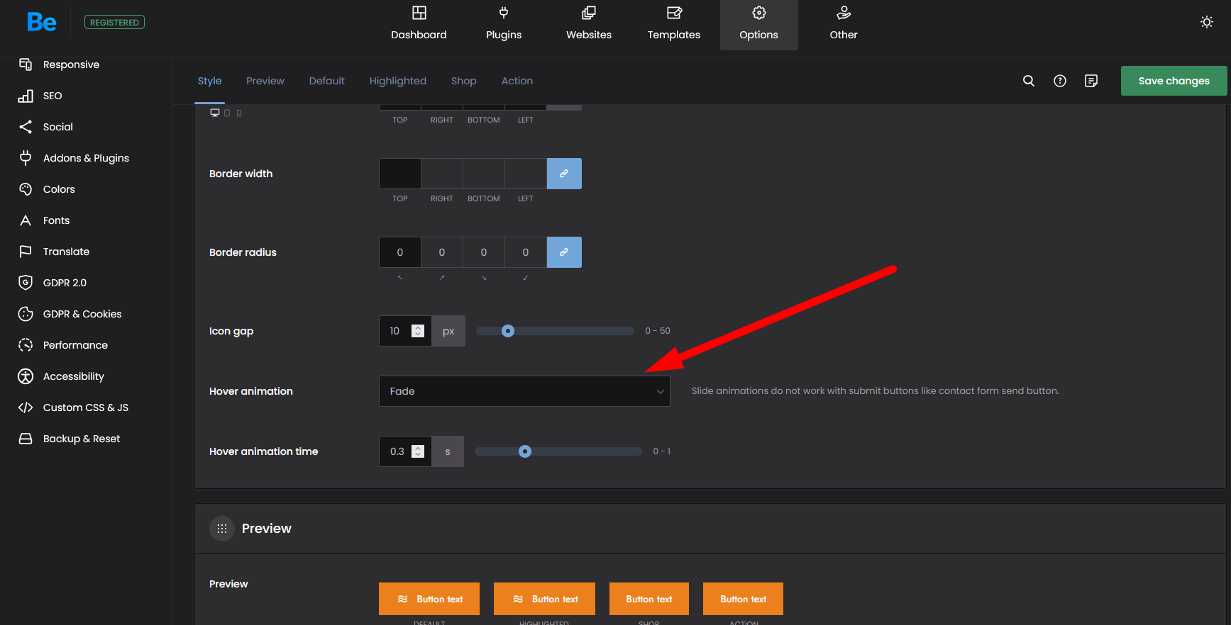Go to Accessibility settings
This screenshot has width=1231, height=625.
point(73,376)
